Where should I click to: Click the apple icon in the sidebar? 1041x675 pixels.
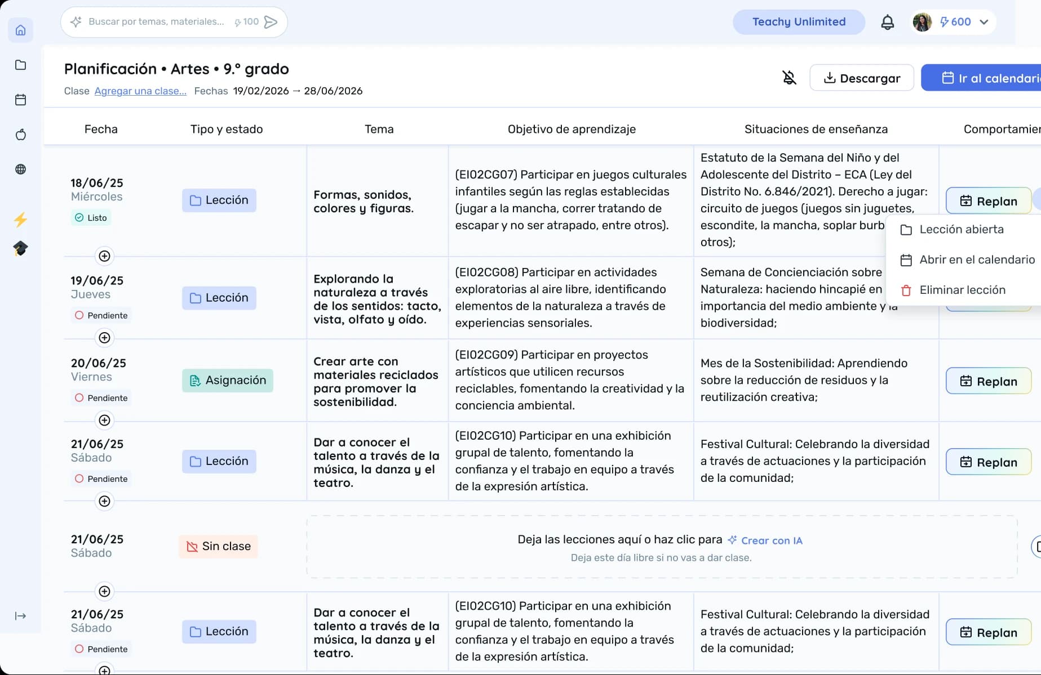20,135
